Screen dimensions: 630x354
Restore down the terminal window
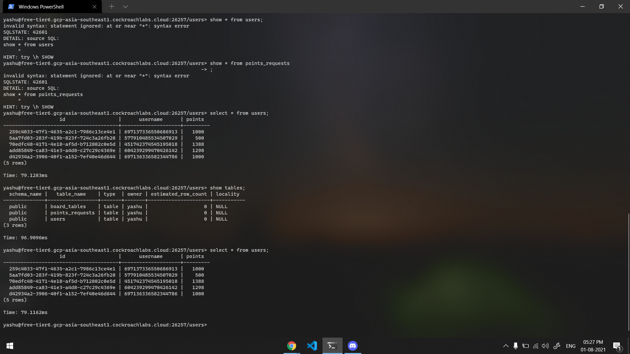pyautogui.click(x=601, y=7)
